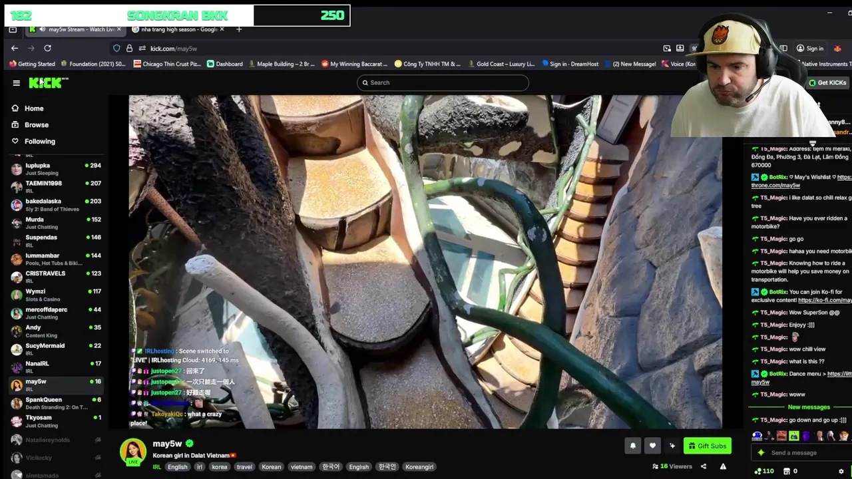Click the korea tag
The height and width of the screenshot is (479, 852).
click(x=220, y=467)
